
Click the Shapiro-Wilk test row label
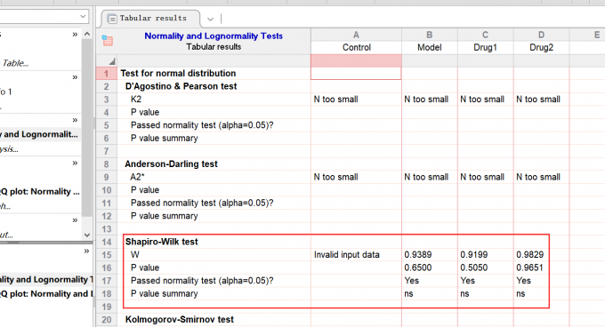click(x=161, y=242)
